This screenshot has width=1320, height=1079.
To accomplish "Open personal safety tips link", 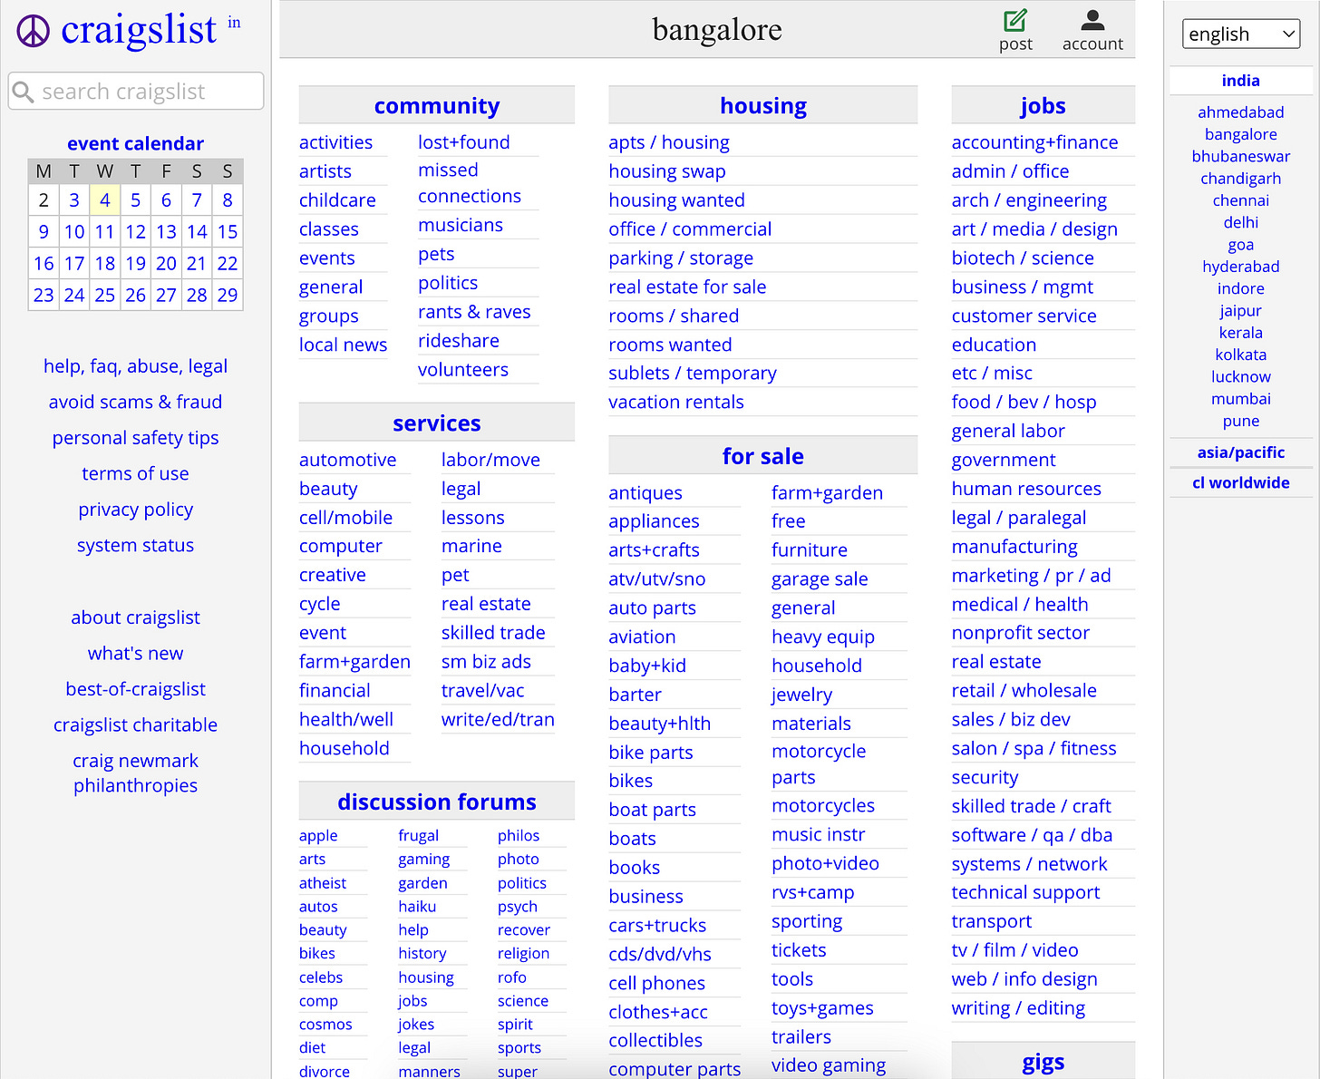I will (x=135, y=438).
